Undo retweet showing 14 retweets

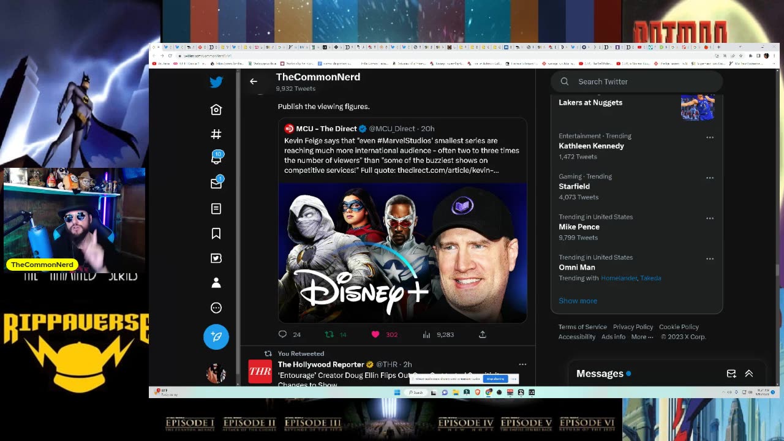tap(329, 334)
